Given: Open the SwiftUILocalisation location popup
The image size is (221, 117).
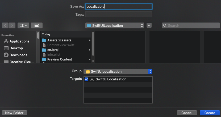Looking at the screenshot, I should click(115, 25).
